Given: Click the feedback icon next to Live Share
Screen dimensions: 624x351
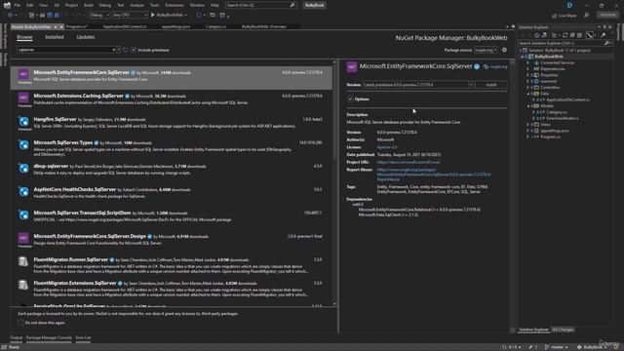Looking at the screenshot, I should [586, 15].
